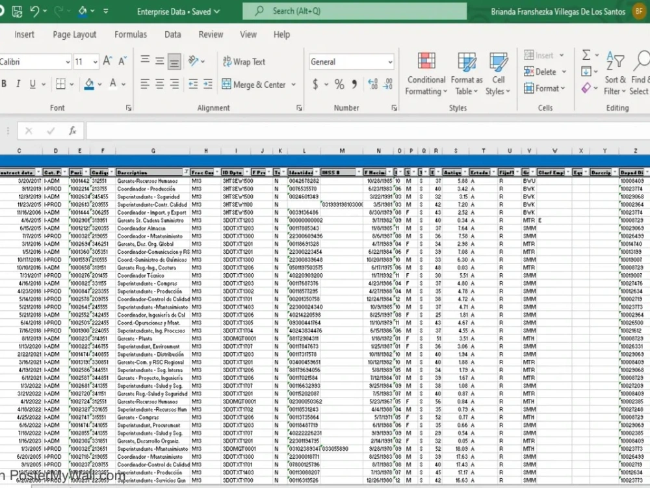This screenshot has width=650, height=488.
Task: Apply Comma Style format
Action: point(354,85)
